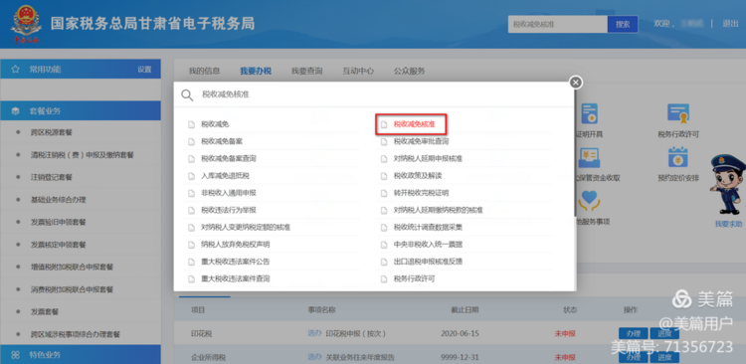Open 对纳税人延期缴纳税款的核准 entry

click(x=438, y=210)
